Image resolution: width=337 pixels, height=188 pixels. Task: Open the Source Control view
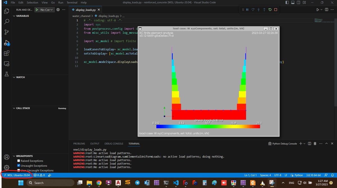(7, 32)
